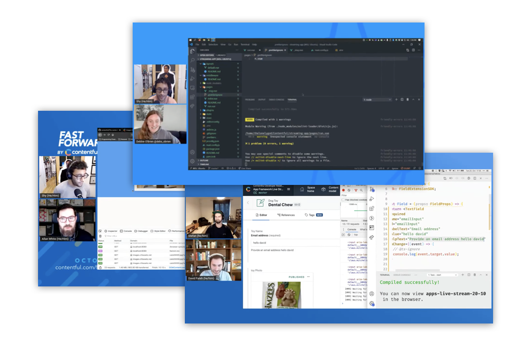Open '1: node' terminal dropdown
This screenshot has width=528, height=346.
click(377, 99)
